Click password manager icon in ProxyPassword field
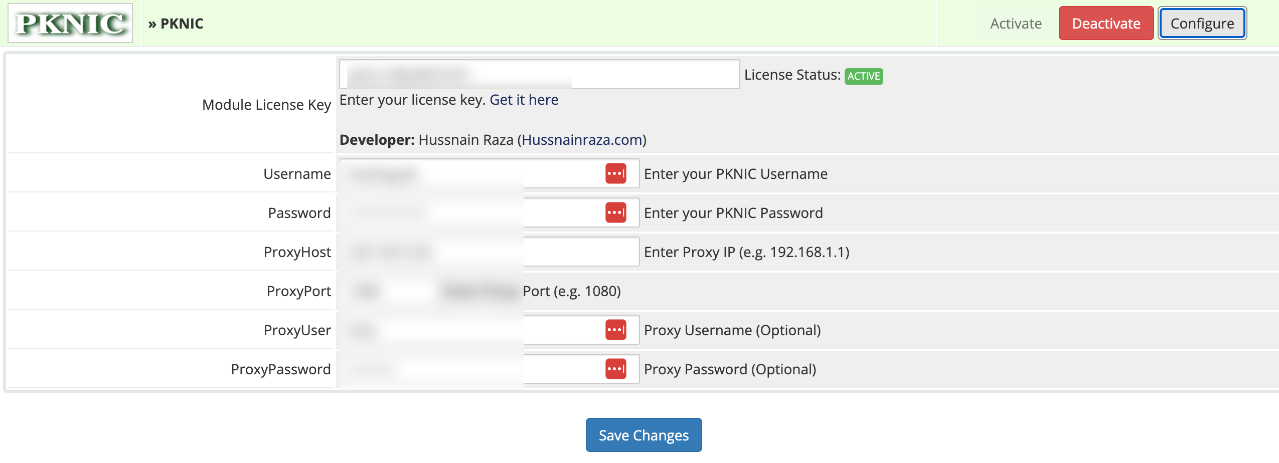 coord(615,369)
